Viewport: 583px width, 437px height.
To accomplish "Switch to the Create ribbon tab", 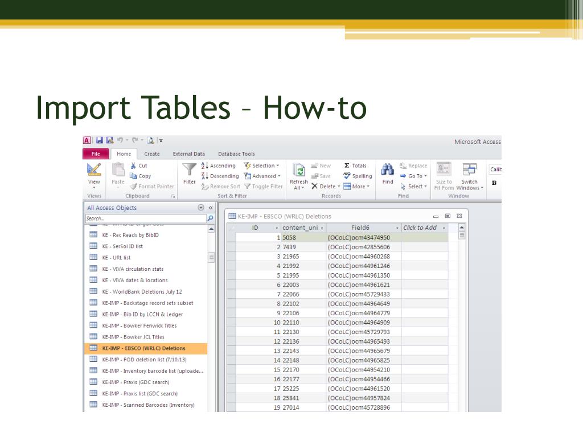I will point(151,154).
